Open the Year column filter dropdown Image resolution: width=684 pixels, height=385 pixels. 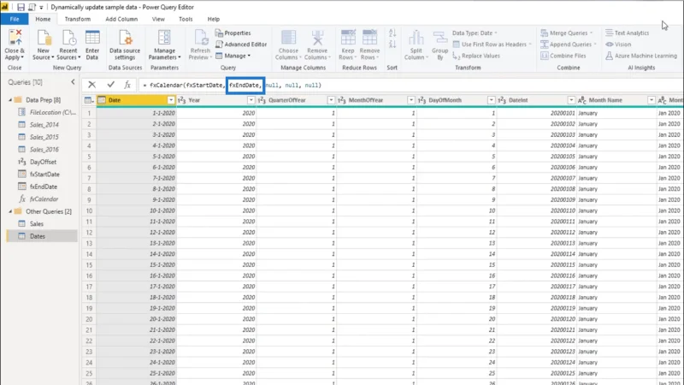tap(251, 100)
